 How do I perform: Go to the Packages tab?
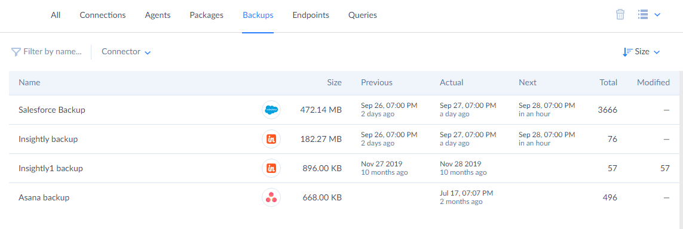pyautogui.click(x=207, y=16)
